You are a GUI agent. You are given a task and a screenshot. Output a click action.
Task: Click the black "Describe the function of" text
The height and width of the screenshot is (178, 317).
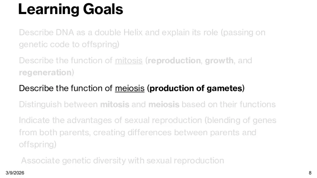pyautogui.click(x=66, y=88)
